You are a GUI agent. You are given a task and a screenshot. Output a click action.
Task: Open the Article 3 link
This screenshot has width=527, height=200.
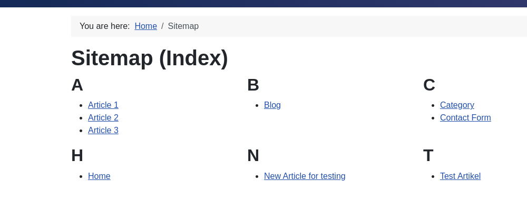(x=103, y=130)
